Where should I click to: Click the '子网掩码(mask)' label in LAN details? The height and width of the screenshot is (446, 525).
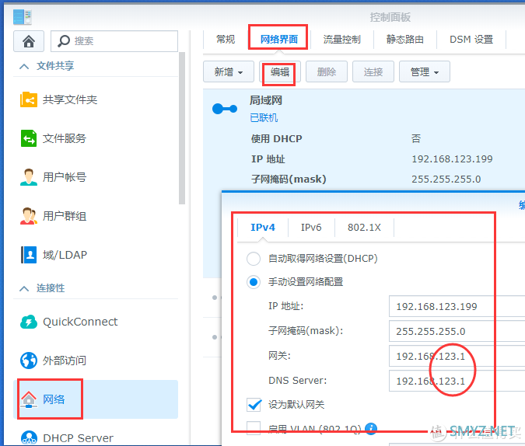click(289, 179)
